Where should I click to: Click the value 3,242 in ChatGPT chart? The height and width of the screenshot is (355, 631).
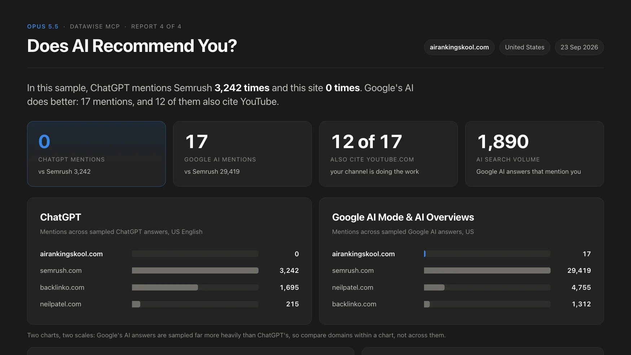(289, 270)
